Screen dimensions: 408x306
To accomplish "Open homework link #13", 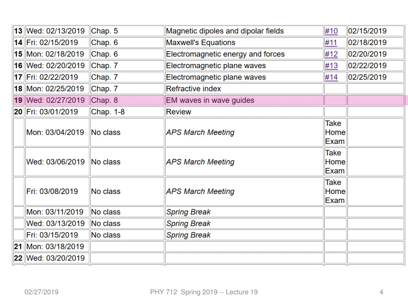I will (x=331, y=66).
